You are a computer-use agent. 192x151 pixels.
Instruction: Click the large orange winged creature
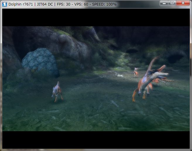(x=151, y=79)
